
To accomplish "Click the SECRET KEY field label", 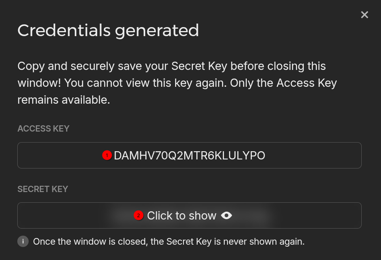I will pyautogui.click(x=43, y=189).
